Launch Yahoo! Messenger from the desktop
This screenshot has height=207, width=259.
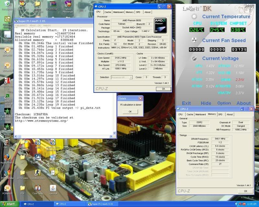68,5
